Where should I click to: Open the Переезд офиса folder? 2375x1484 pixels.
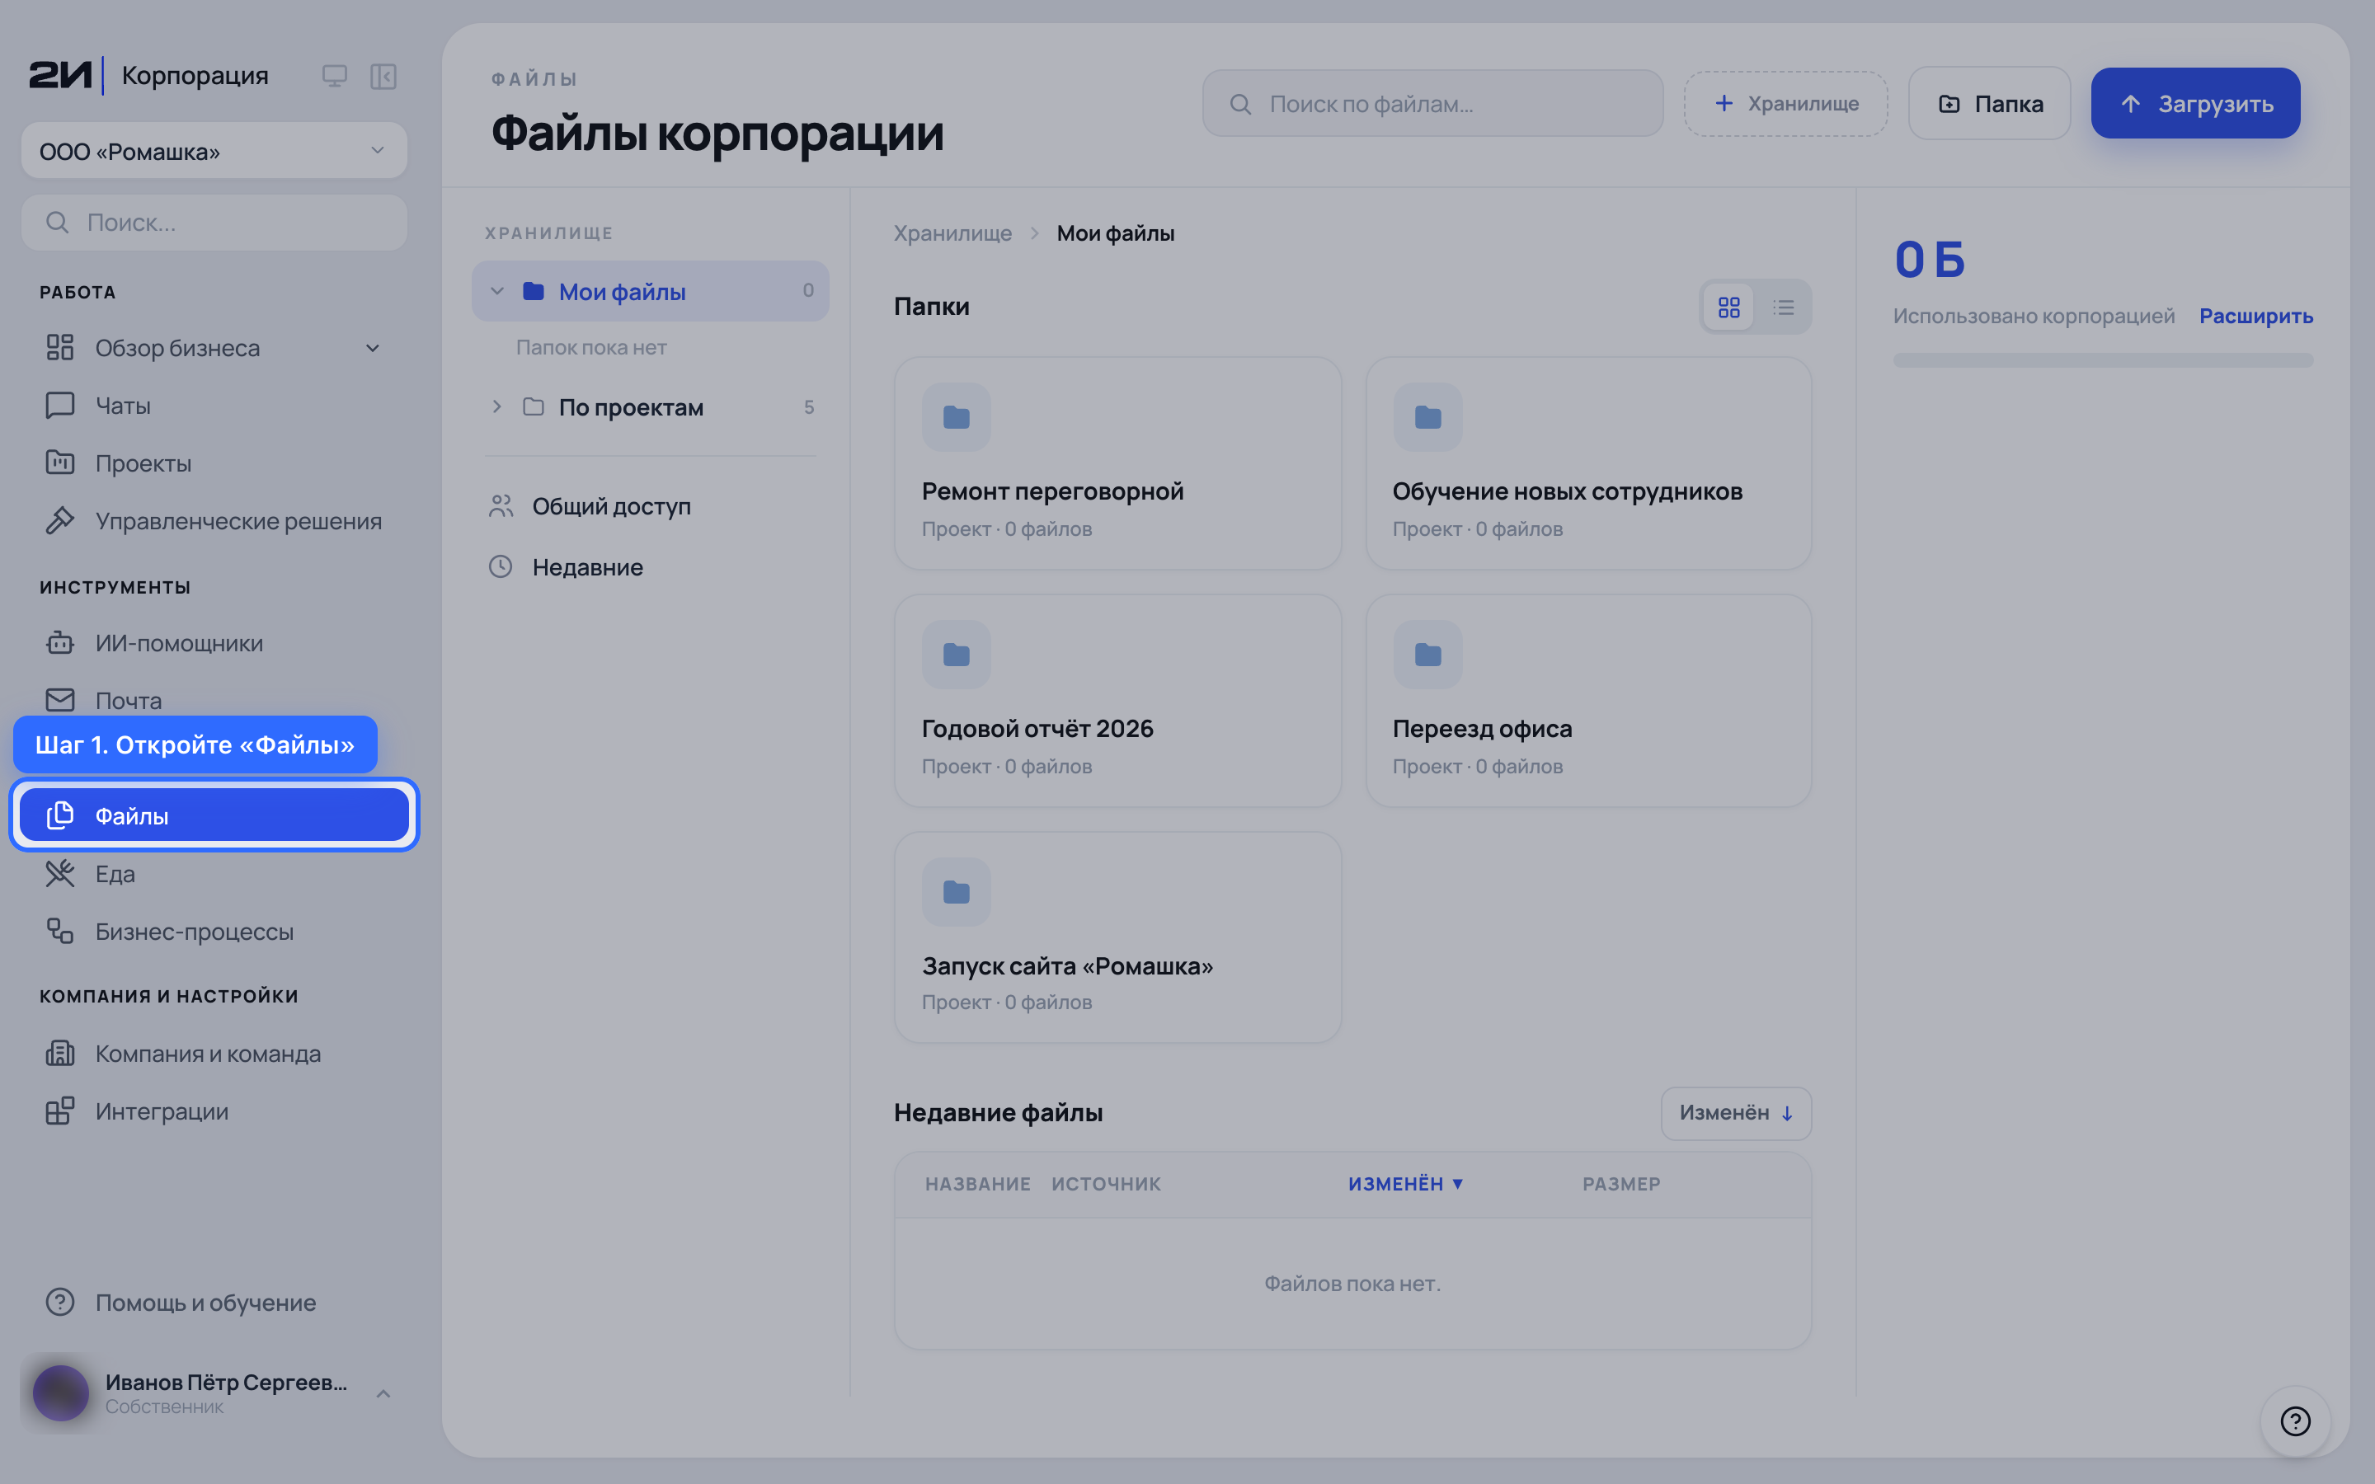point(1588,701)
